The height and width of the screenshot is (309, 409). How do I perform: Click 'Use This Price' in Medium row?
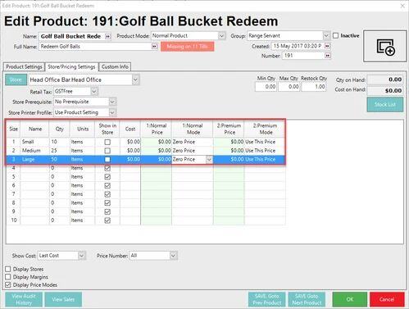tap(265, 151)
